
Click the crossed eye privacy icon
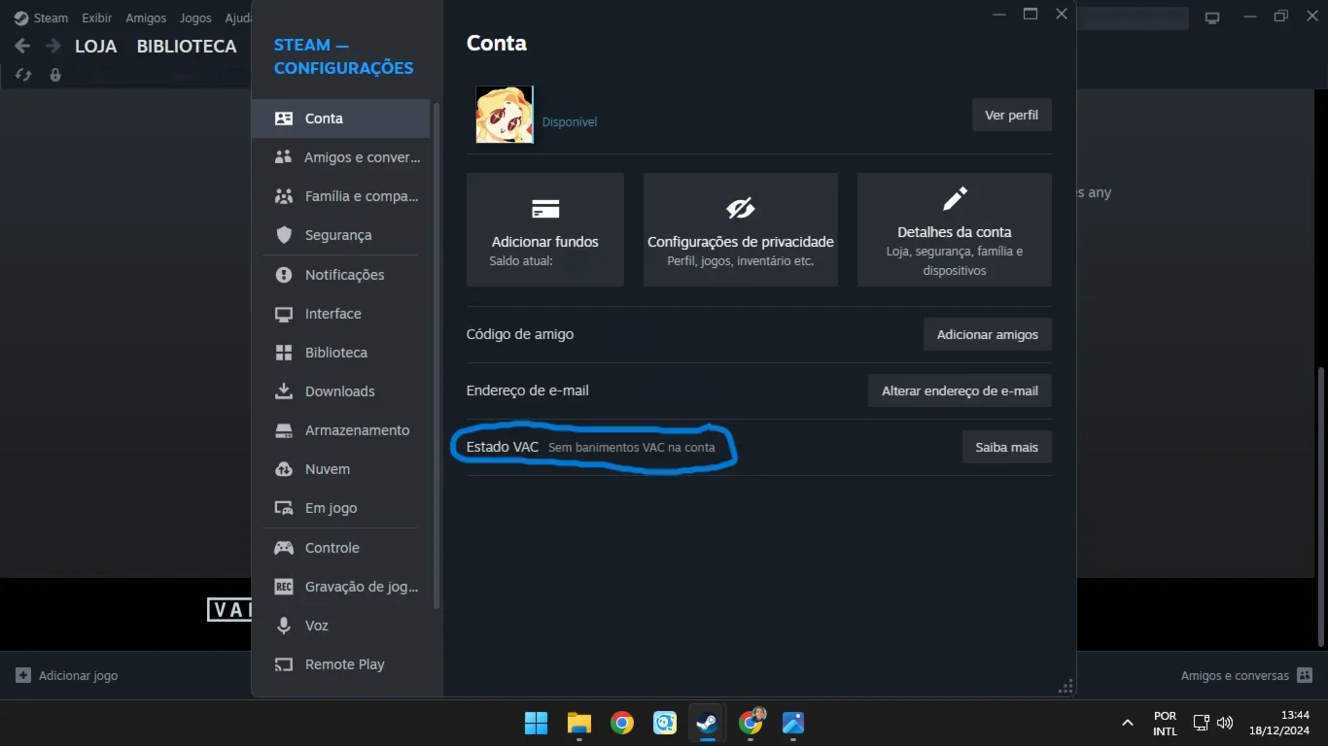click(x=741, y=208)
